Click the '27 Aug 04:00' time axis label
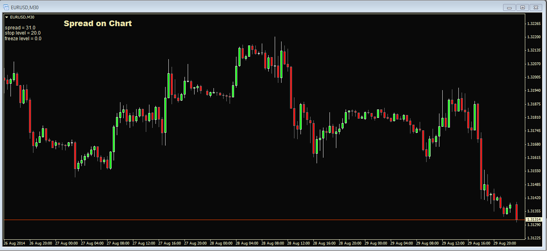This screenshot has height=251, width=547. tap(92, 243)
